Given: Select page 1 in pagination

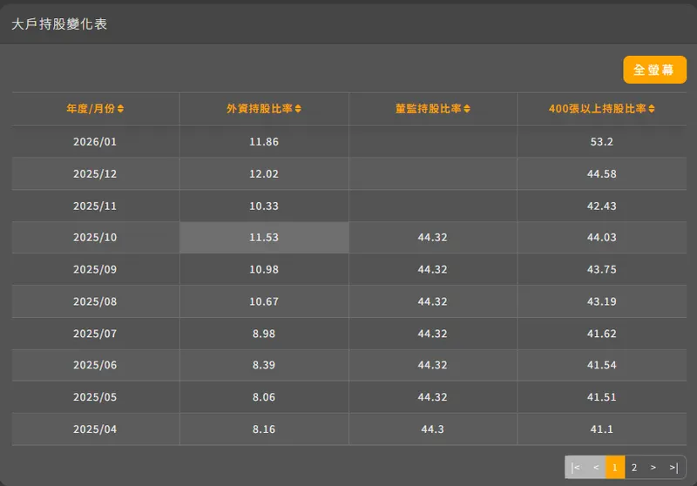Looking at the screenshot, I should [x=615, y=468].
